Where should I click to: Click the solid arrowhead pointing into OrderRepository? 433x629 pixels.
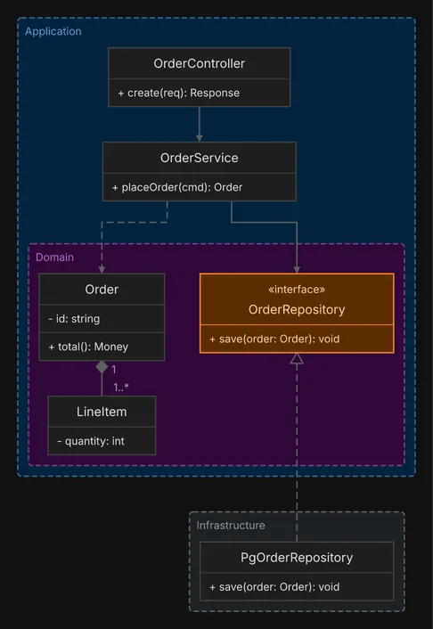click(x=297, y=270)
